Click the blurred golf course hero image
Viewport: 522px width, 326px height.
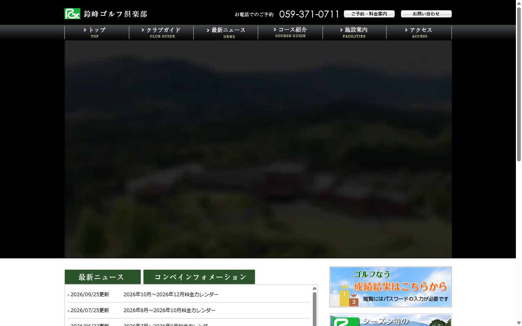click(258, 149)
